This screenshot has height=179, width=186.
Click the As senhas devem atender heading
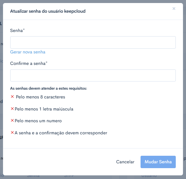(x=48, y=88)
